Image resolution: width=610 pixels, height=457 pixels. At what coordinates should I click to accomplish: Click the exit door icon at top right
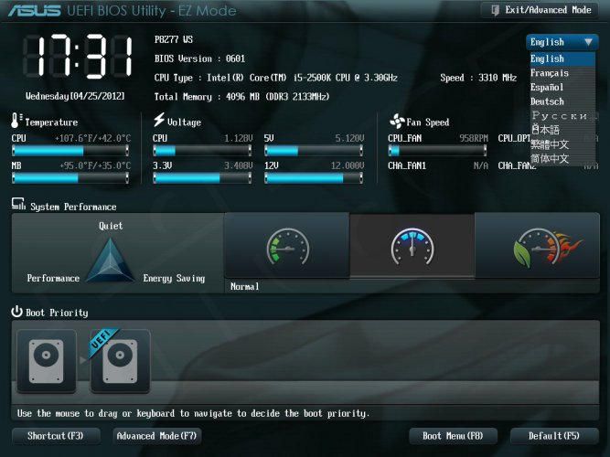point(495,10)
